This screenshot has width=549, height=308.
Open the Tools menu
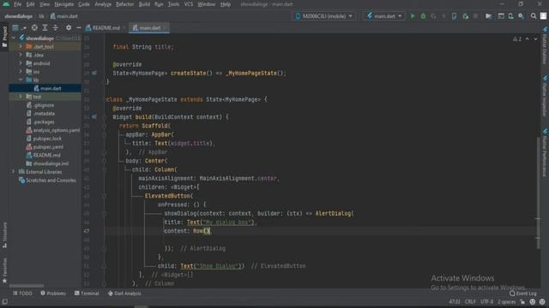coord(173,4)
